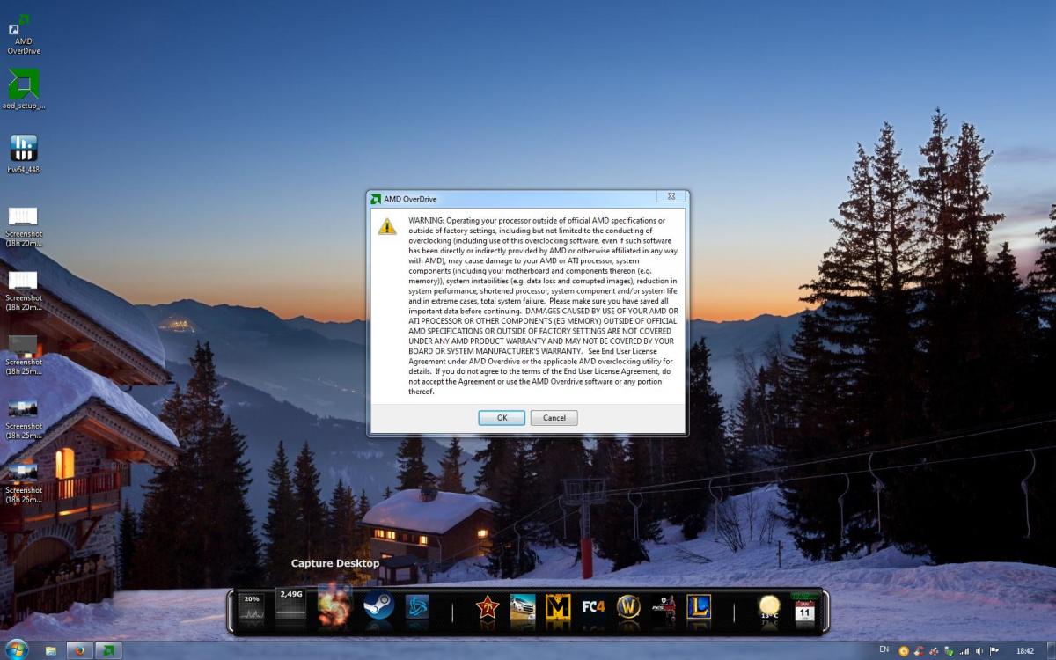The image size is (1056, 660).
Task: Click the EN language indicator in tray
Action: click(884, 649)
